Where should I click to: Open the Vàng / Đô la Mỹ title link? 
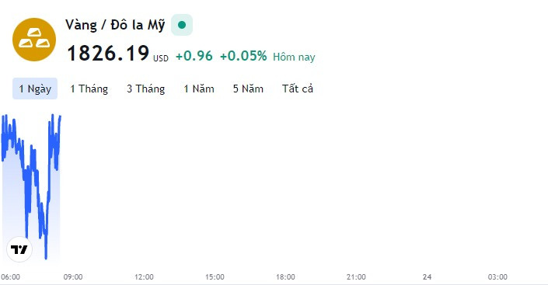tap(115, 25)
